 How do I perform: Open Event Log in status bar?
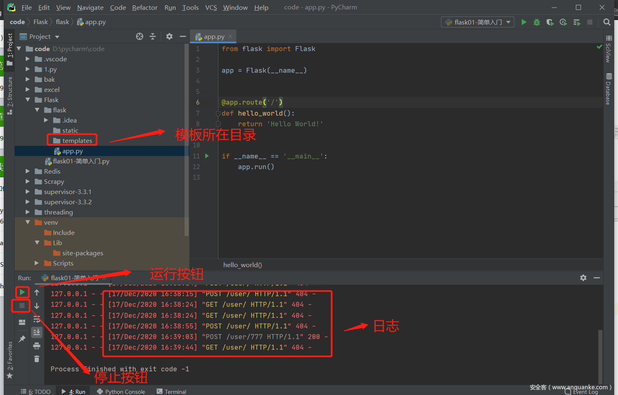point(582,392)
